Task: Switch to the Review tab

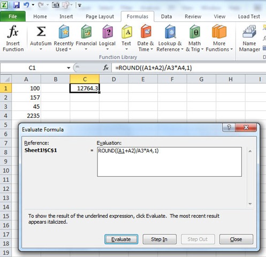Action: 193,17
